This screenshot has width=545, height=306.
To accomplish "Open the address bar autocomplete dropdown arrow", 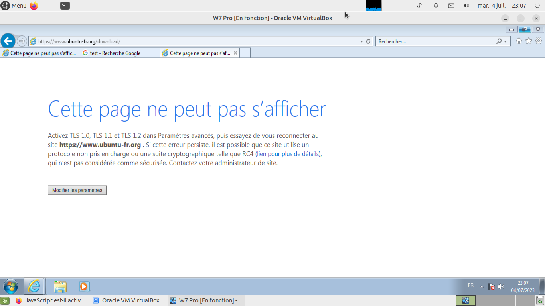I will tap(361, 41).
